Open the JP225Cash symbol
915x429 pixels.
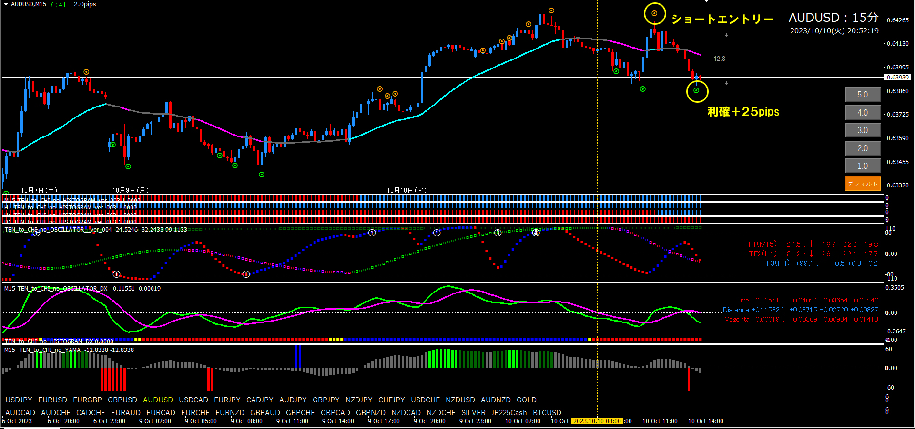click(x=509, y=413)
